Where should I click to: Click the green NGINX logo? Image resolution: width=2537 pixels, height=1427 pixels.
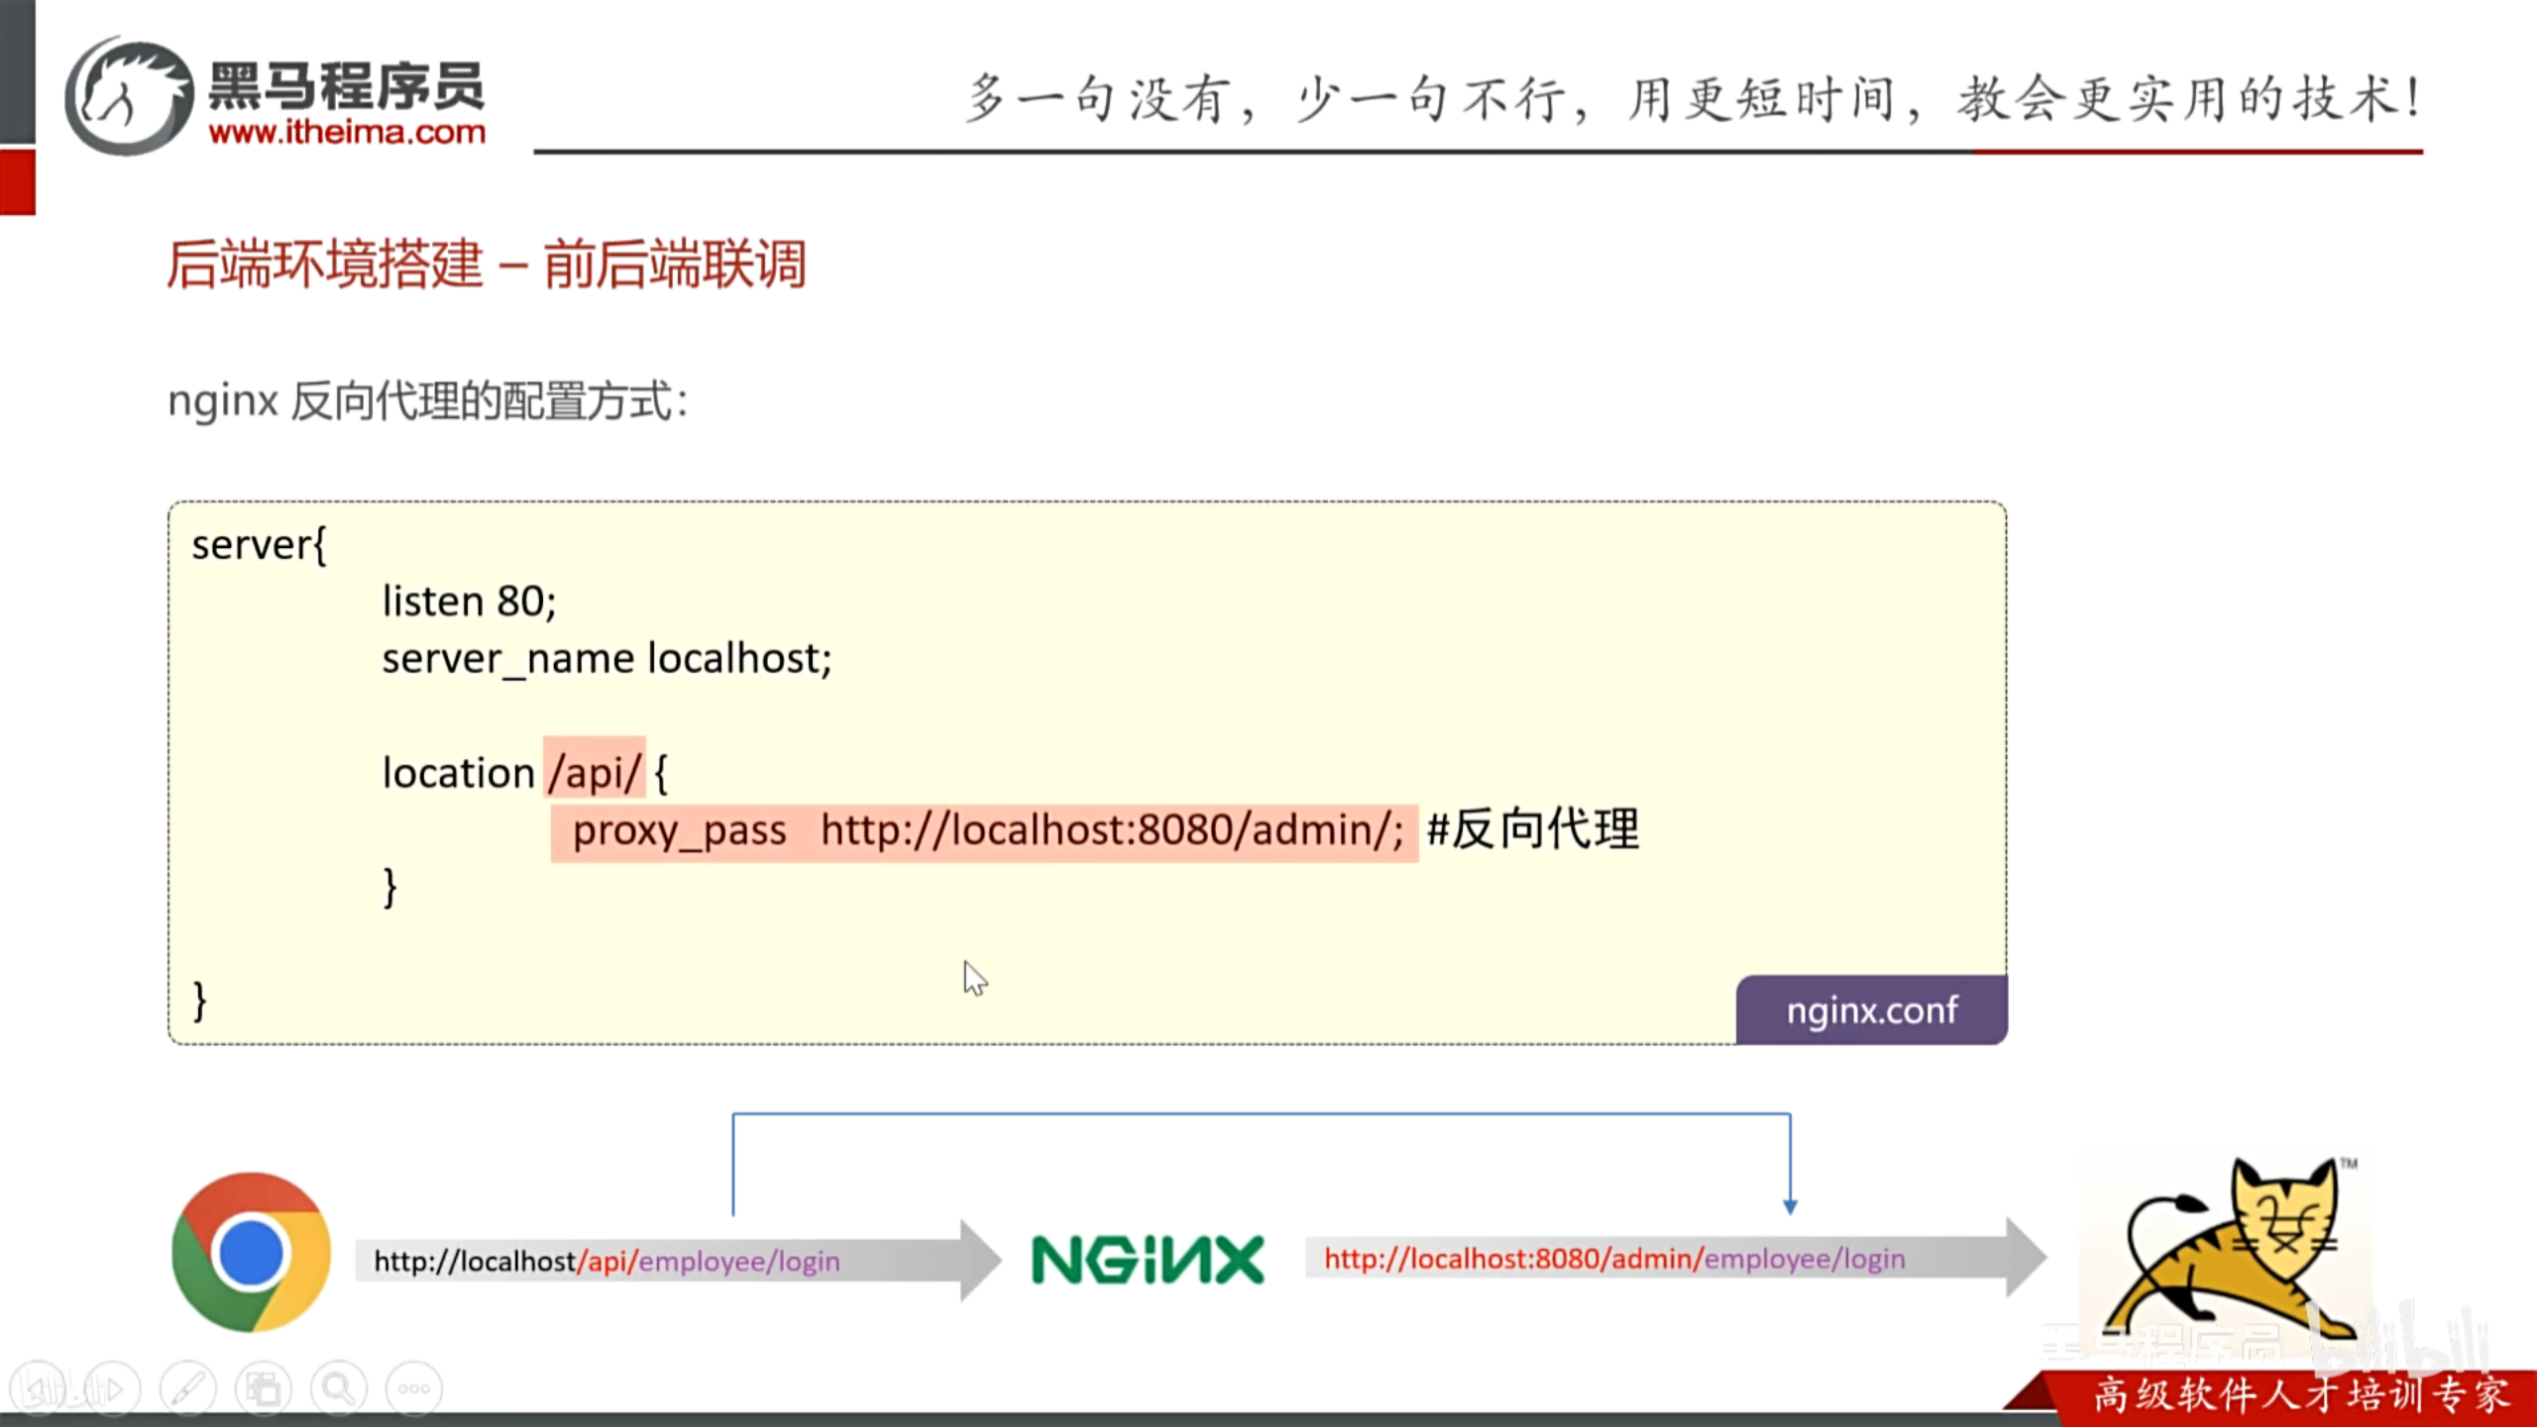[1147, 1260]
